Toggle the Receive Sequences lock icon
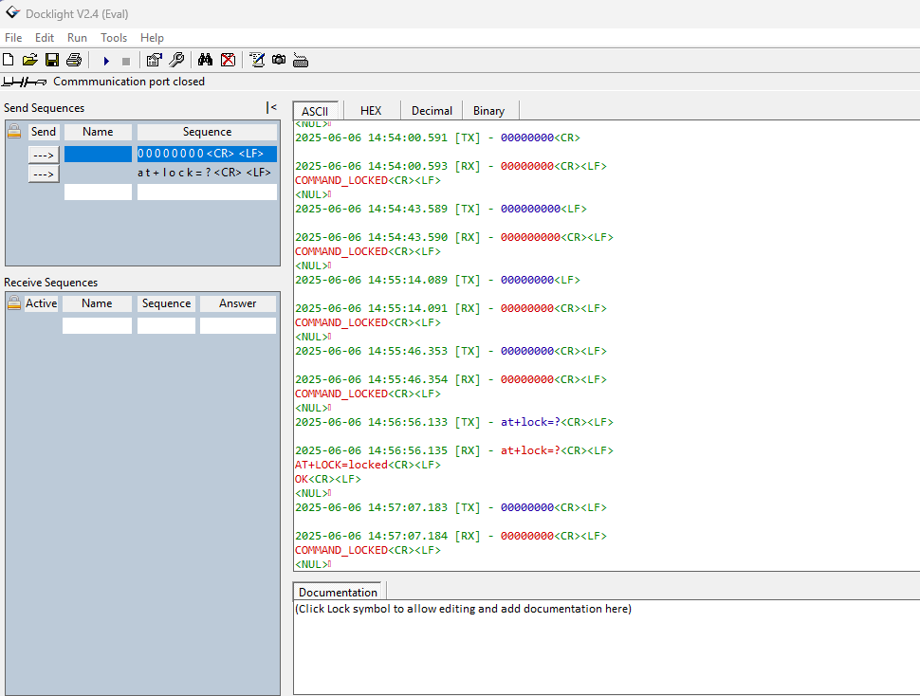 click(x=14, y=303)
